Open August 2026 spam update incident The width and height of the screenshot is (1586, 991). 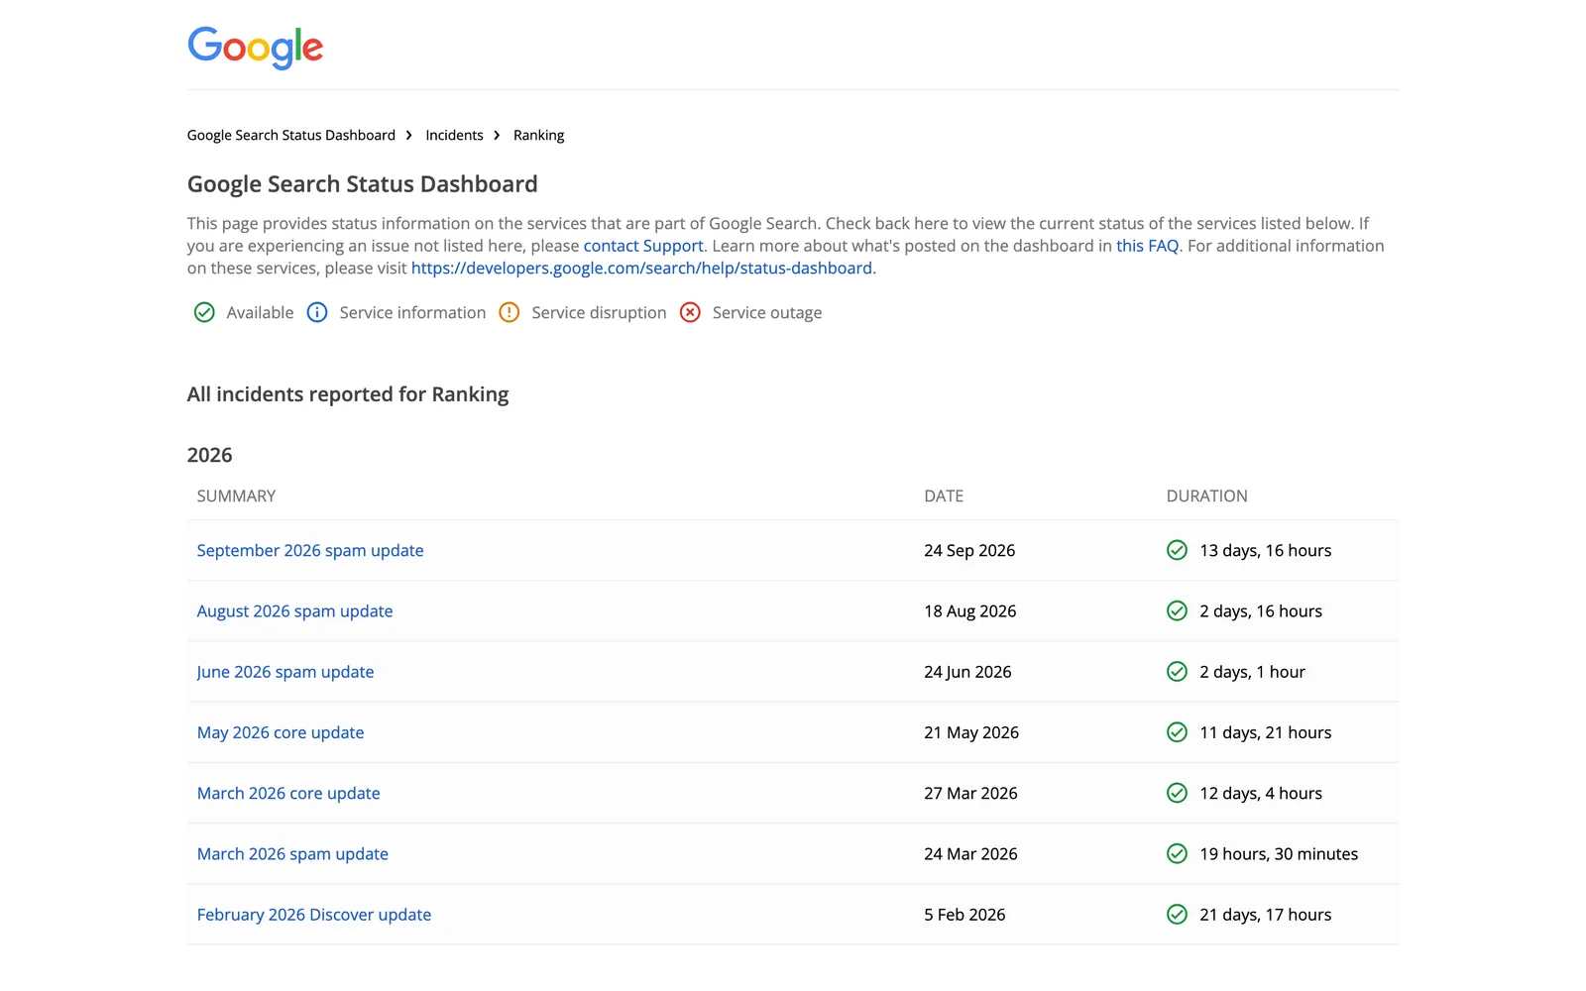[294, 610]
